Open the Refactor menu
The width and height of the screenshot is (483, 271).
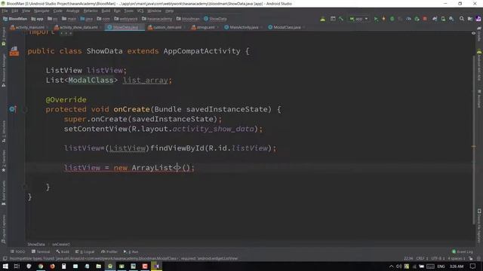(x=91, y=11)
